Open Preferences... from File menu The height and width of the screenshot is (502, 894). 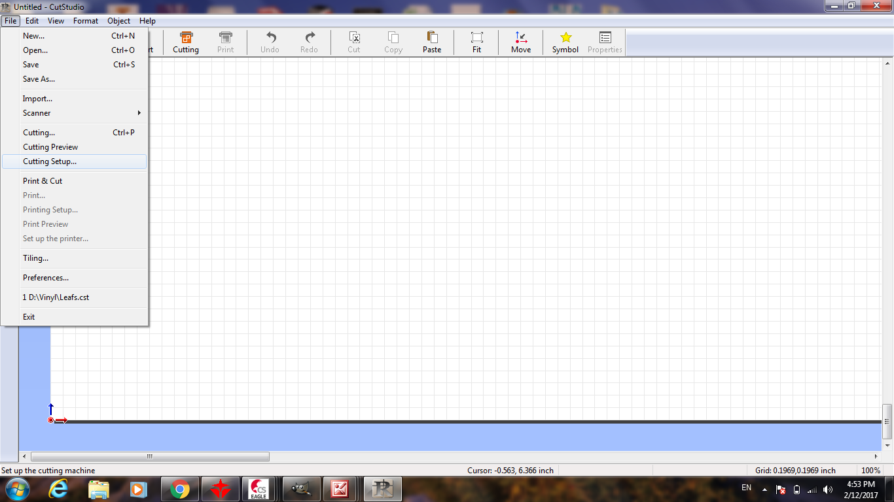tap(75, 278)
